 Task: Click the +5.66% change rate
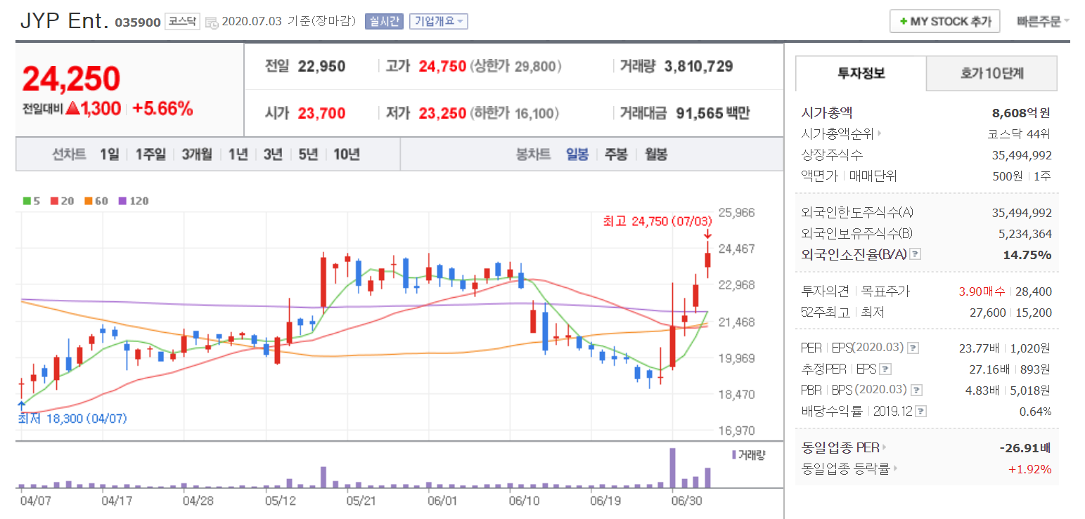pyautogui.click(x=162, y=109)
